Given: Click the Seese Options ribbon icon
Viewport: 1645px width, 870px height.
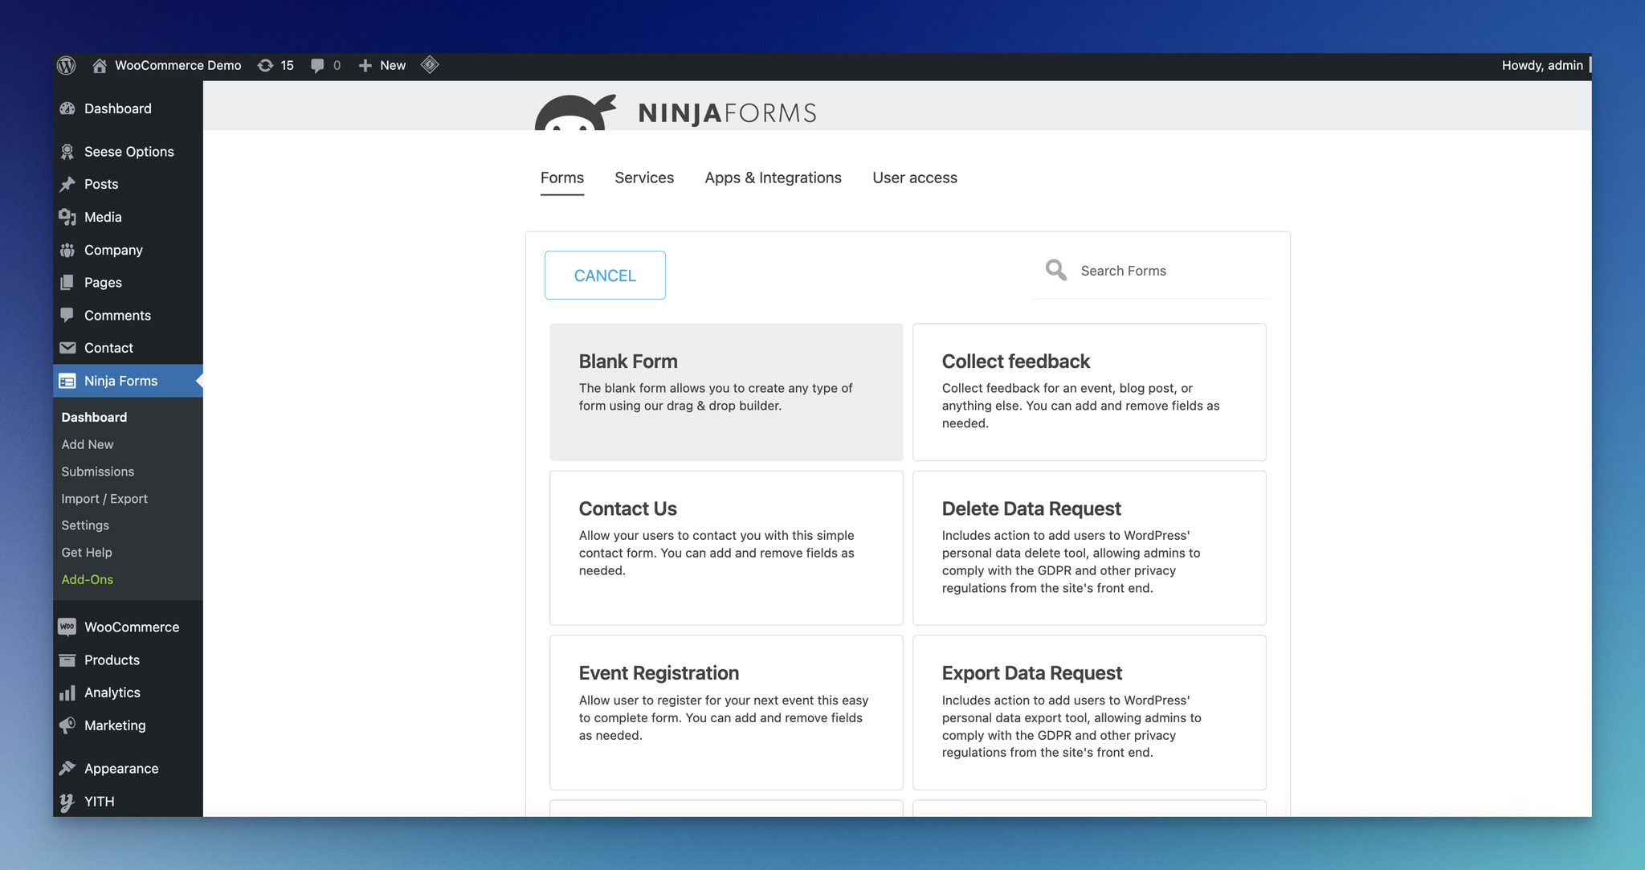Looking at the screenshot, I should (67, 152).
